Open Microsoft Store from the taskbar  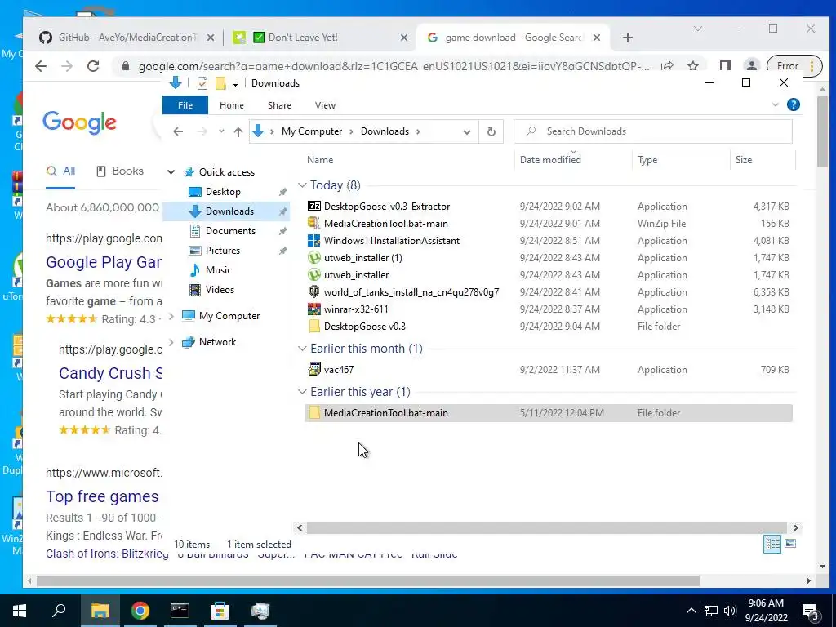[220, 611]
